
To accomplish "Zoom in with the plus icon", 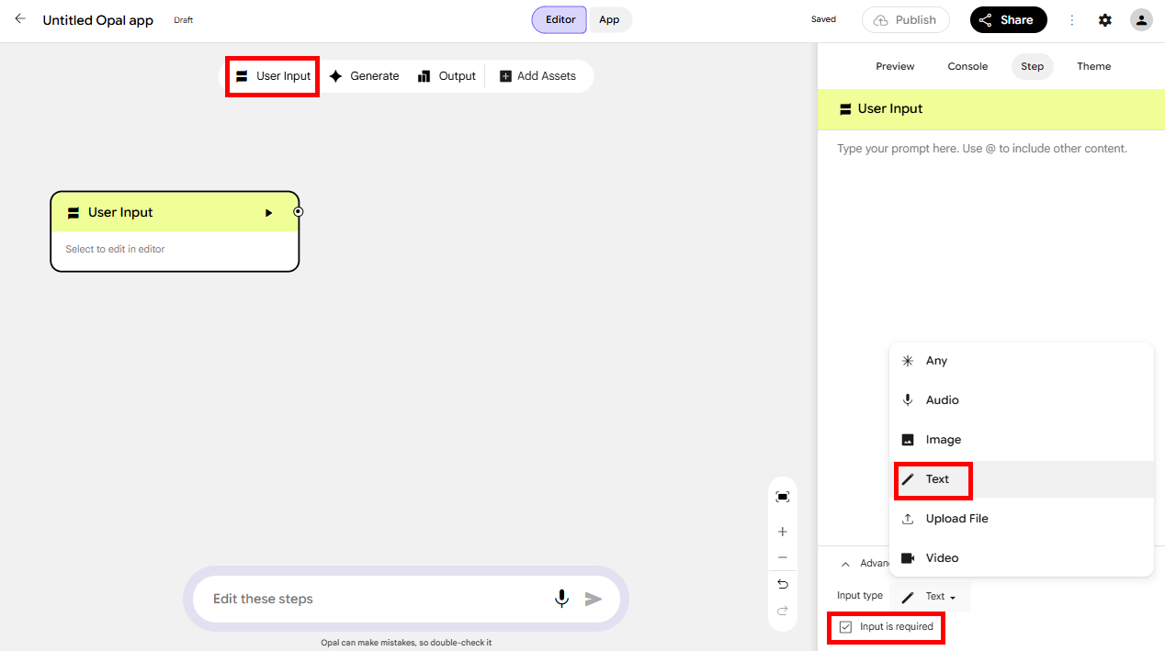I will [x=783, y=532].
